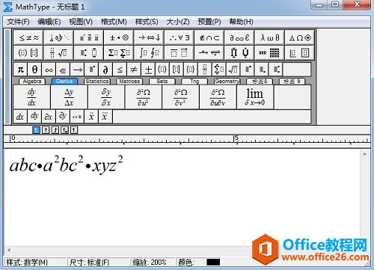Open the set theory symbols palette (∉∩⊂)
This screenshot has height=270, width=374.
209,37
